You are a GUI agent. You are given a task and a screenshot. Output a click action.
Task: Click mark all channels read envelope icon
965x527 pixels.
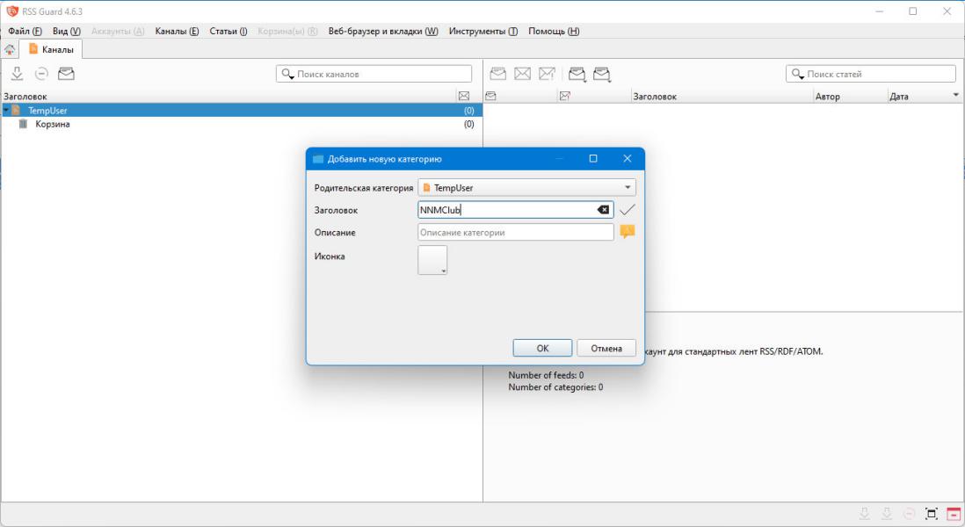tap(66, 74)
